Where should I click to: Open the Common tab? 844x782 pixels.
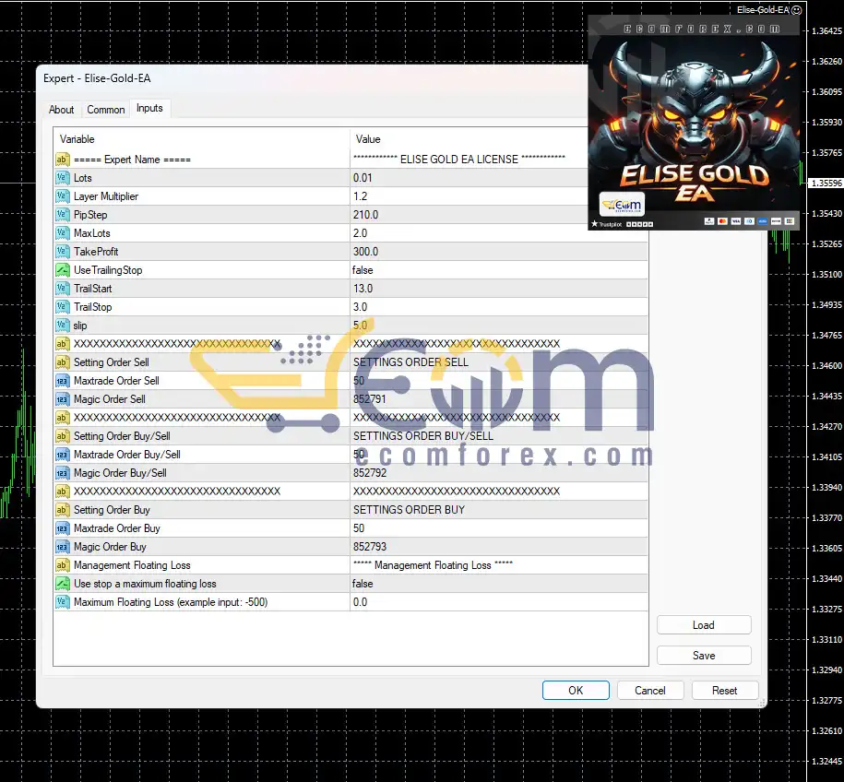(x=105, y=109)
